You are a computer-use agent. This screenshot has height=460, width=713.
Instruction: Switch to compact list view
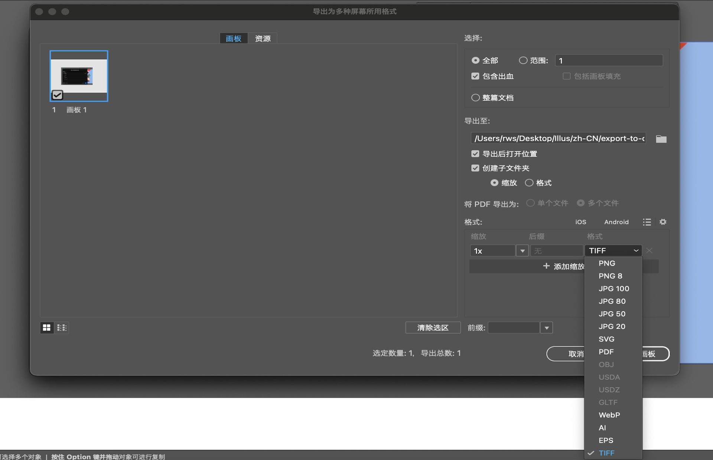62,328
